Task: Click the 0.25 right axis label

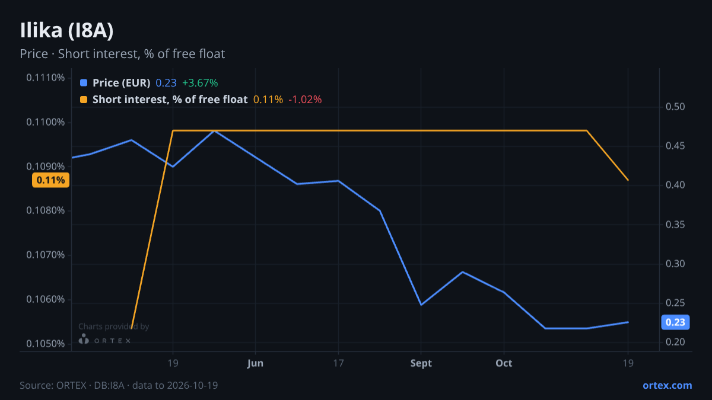Action: 675,303
